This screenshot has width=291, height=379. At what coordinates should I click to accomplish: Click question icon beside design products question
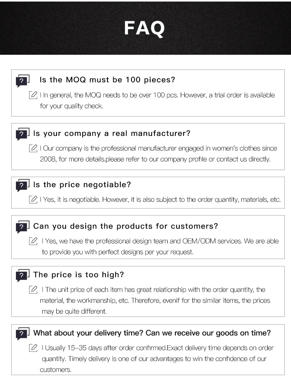click(x=23, y=226)
